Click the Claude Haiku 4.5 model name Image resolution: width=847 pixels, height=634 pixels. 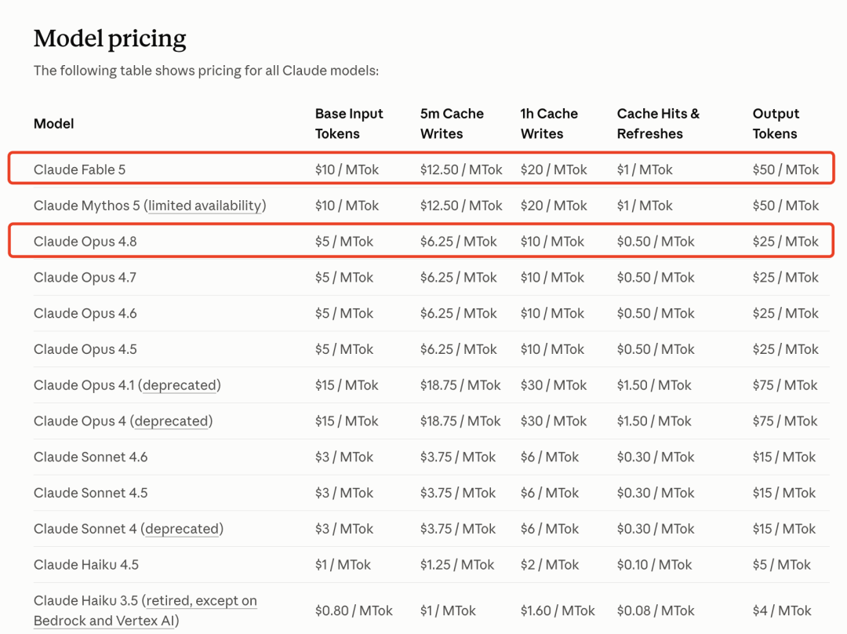pyautogui.click(x=86, y=565)
